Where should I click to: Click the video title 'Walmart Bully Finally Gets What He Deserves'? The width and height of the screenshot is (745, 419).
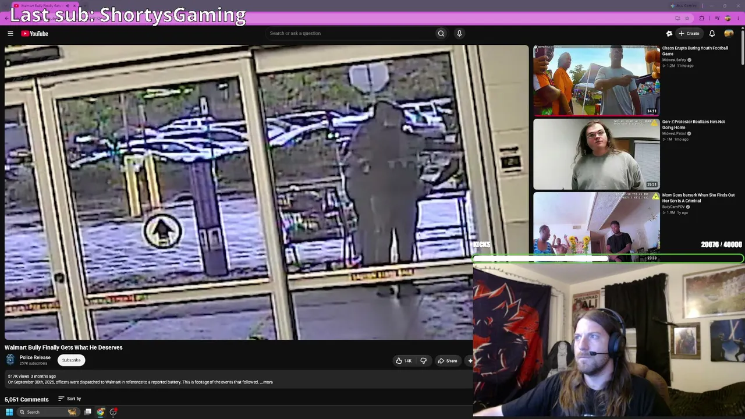click(63, 347)
